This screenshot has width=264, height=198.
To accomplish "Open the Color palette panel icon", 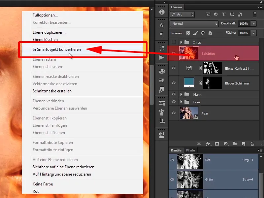I will [x=162, y=71].
